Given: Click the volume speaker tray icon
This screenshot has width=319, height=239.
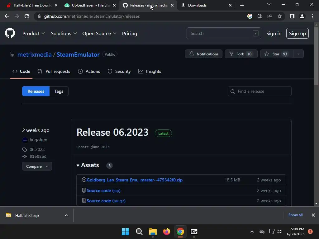Looking at the screenshot, I should pyautogui.click(x=279, y=232).
